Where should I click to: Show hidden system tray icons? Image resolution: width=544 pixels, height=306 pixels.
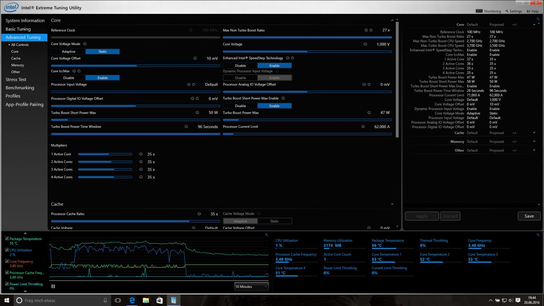(x=491, y=300)
